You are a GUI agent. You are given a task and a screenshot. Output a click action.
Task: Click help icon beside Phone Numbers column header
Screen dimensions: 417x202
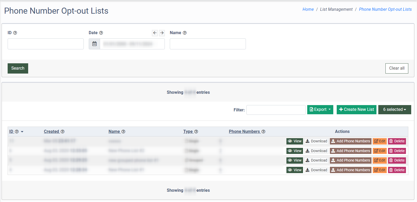tap(264, 132)
